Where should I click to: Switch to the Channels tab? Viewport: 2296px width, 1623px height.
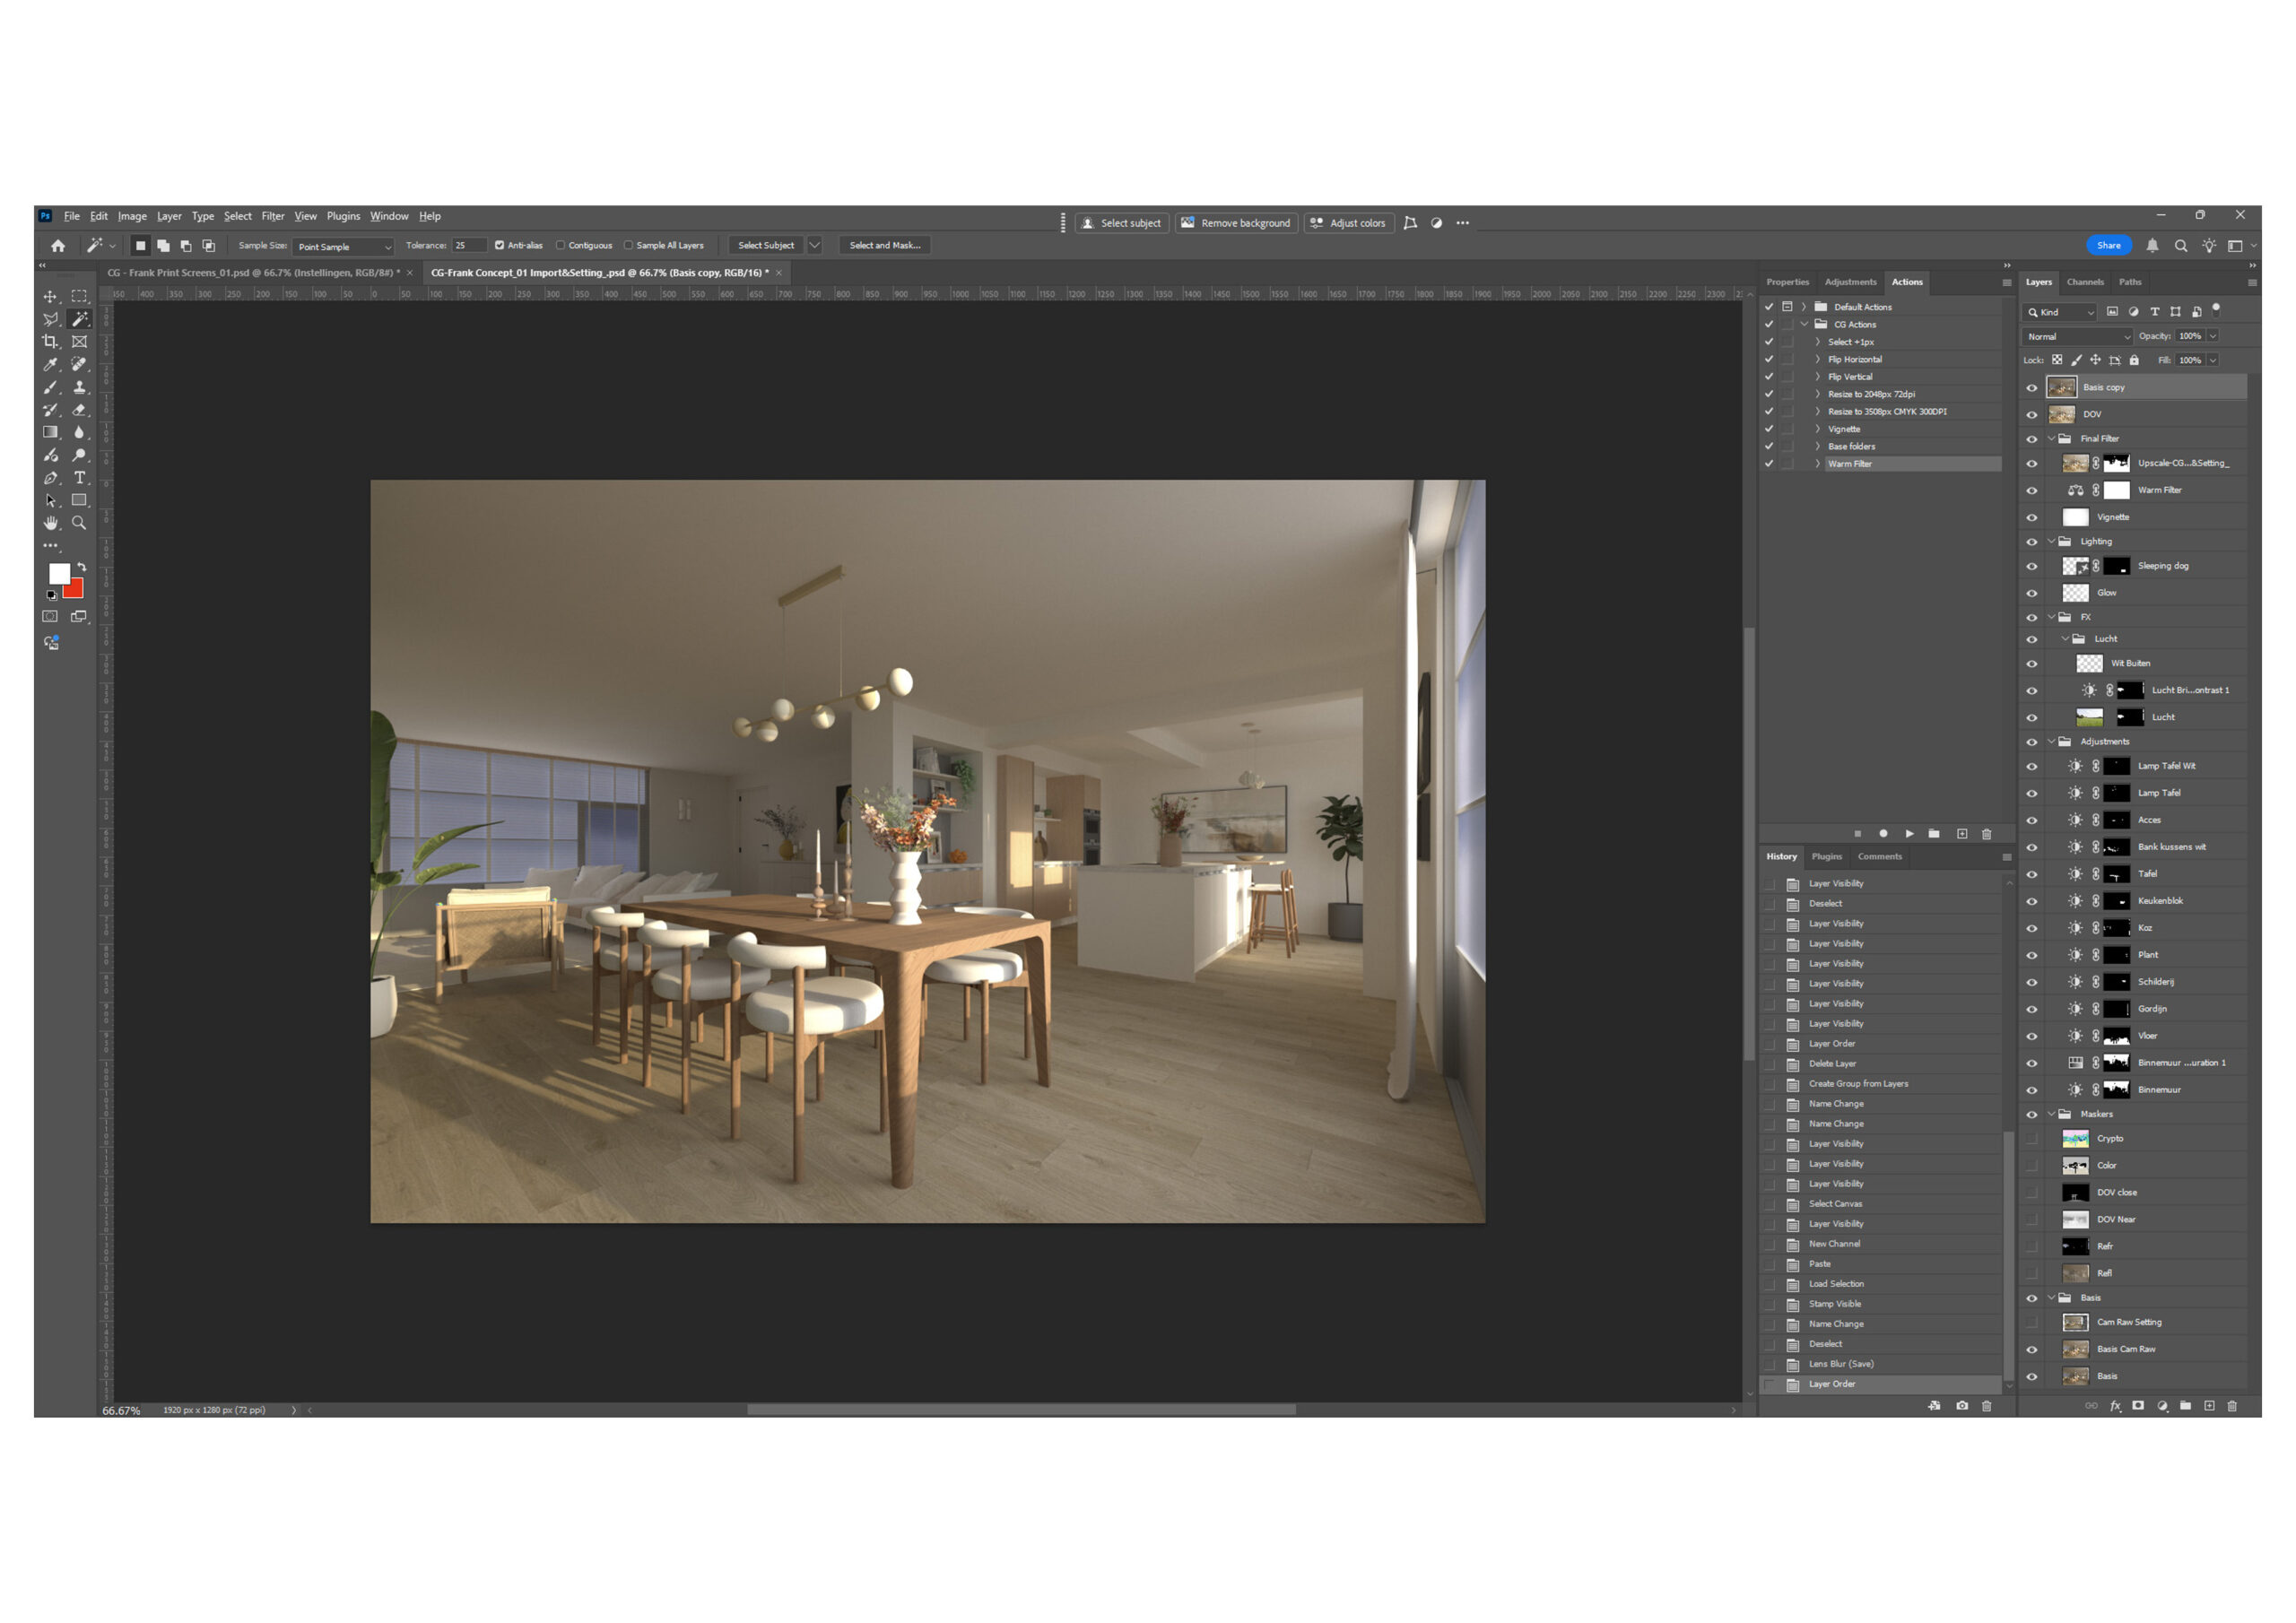coord(2084,282)
